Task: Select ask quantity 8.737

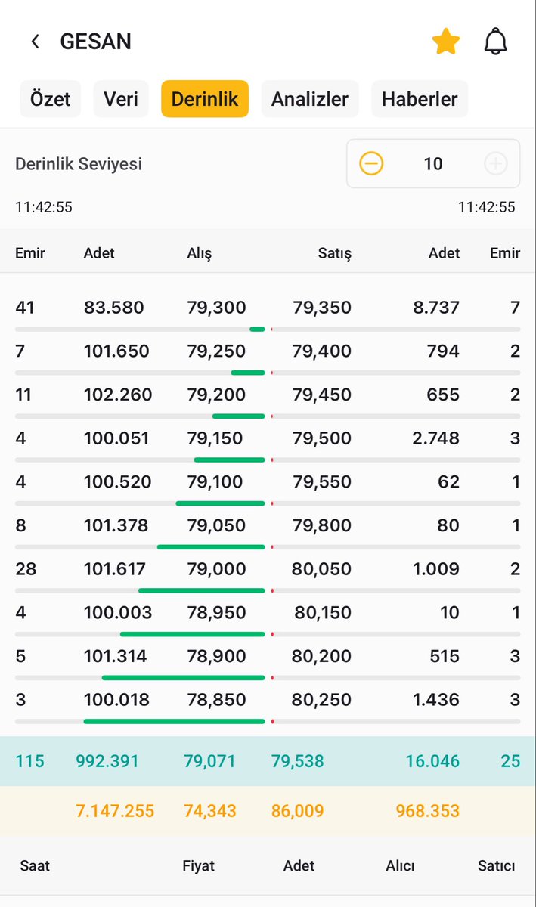Action: point(436,308)
